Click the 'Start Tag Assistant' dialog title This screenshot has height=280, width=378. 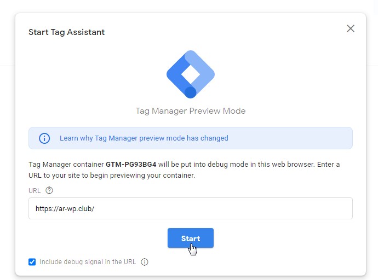click(x=66, y=32)
